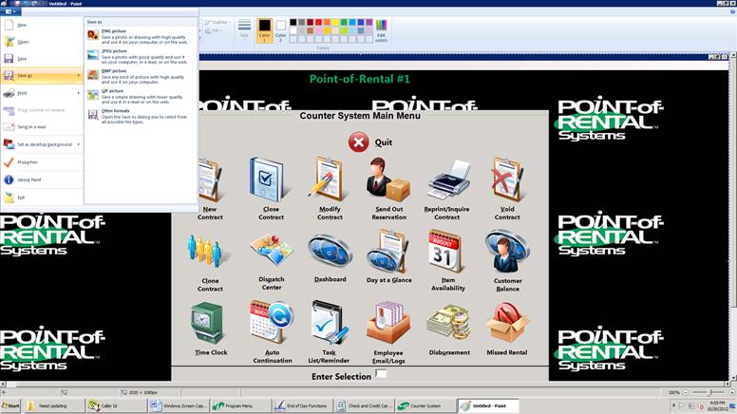This screenshot has width=737, height=414.
Task: Expand the Save as submenu arrow
Action: 79,76
